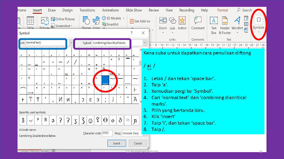Click the slide line 'Kemudian pergi ke Symbol'

click(x=182, y=91)
